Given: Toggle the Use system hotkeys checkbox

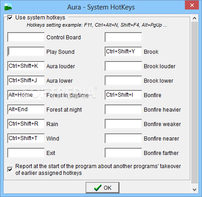Looking at the screenshot, I should [10, 18].
